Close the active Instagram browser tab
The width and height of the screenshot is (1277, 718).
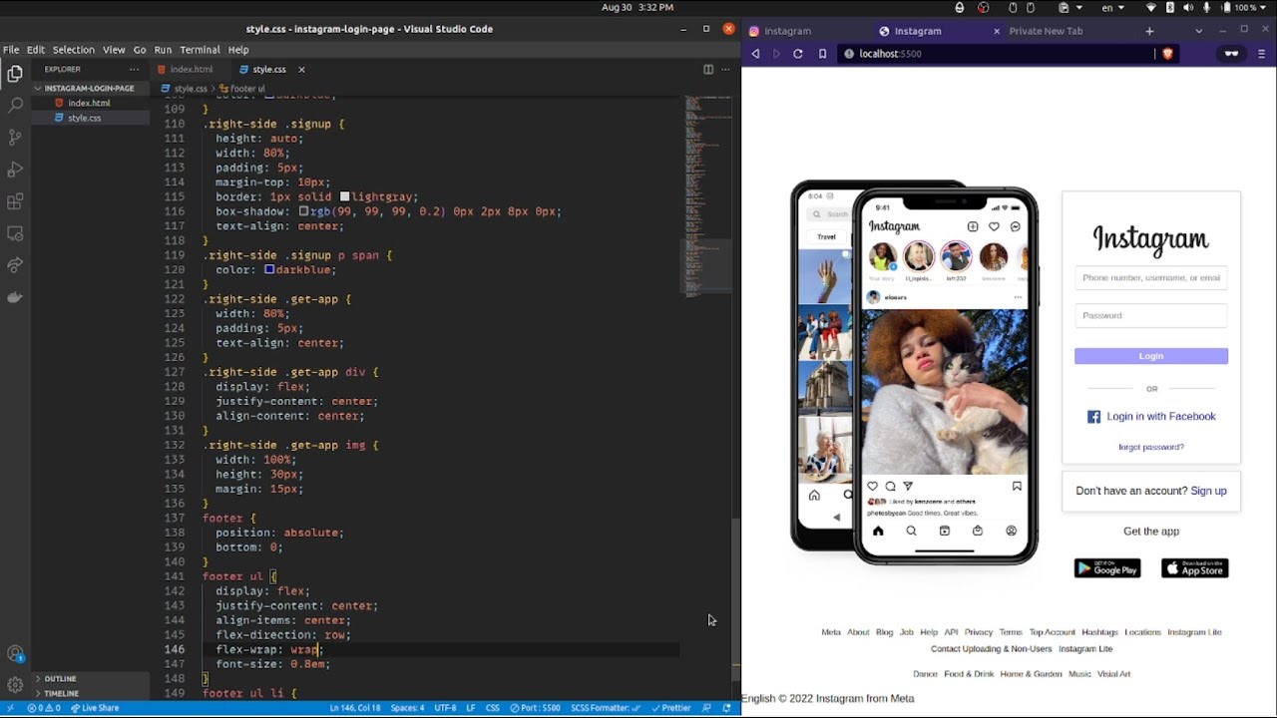[x=996, y=31]
